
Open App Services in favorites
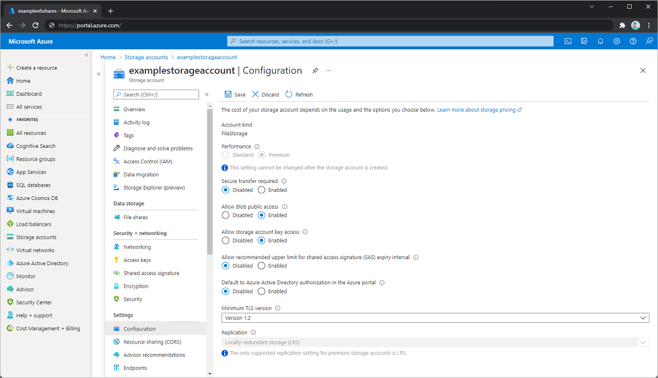click(x=31, y=172)
